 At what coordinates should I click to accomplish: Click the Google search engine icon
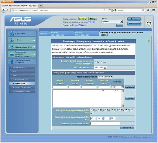click(115, 10)
